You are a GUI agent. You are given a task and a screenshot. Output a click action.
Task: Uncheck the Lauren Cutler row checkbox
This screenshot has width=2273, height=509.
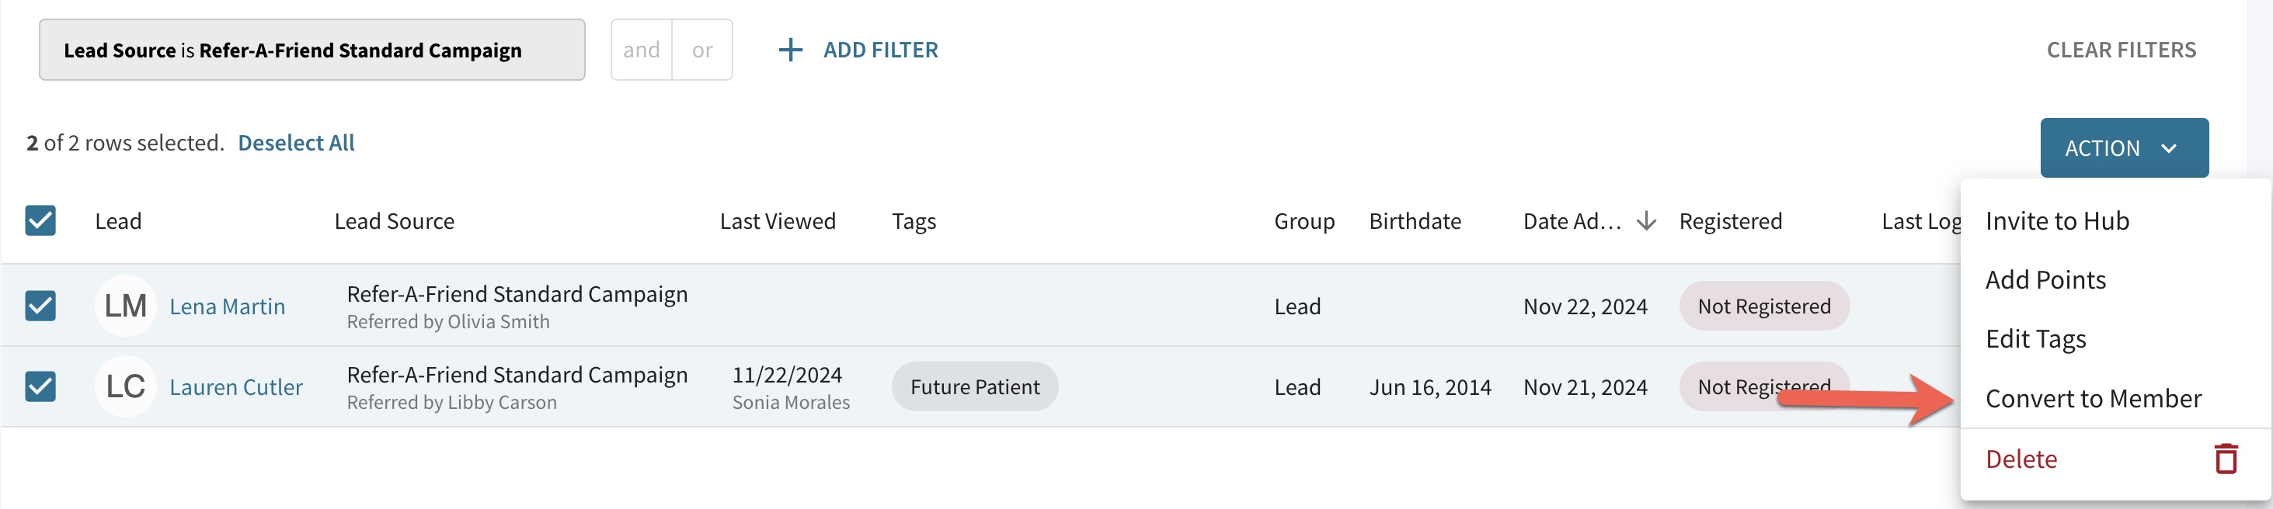click(x=40, y=386)
